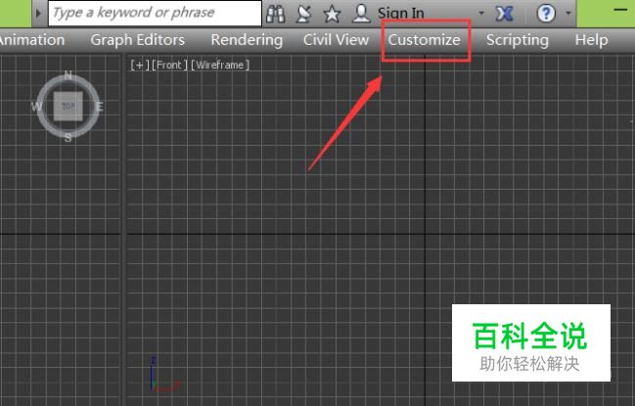Click the binoculars search icon
This screenshot has width=635, height=406.
[x=275, y=14]
